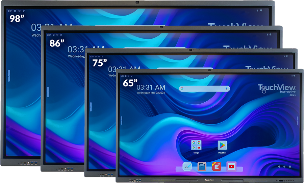This screenshot has height=183, width=304.
Task: Expand the left sidebar handle on 86" display
Action: coord(48,92)
